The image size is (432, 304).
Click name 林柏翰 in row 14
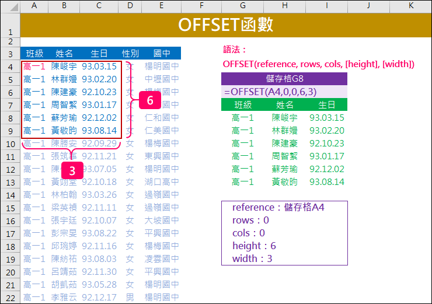tap(64, 195)
